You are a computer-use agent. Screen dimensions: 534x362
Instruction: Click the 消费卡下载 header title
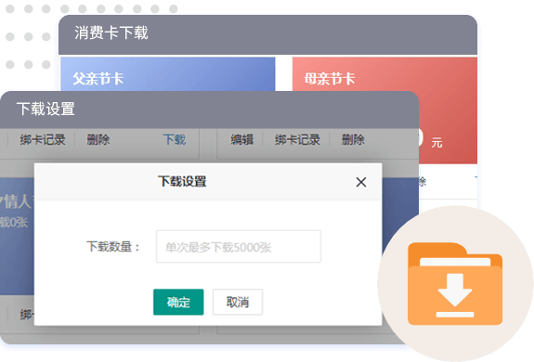click(111, 33)
